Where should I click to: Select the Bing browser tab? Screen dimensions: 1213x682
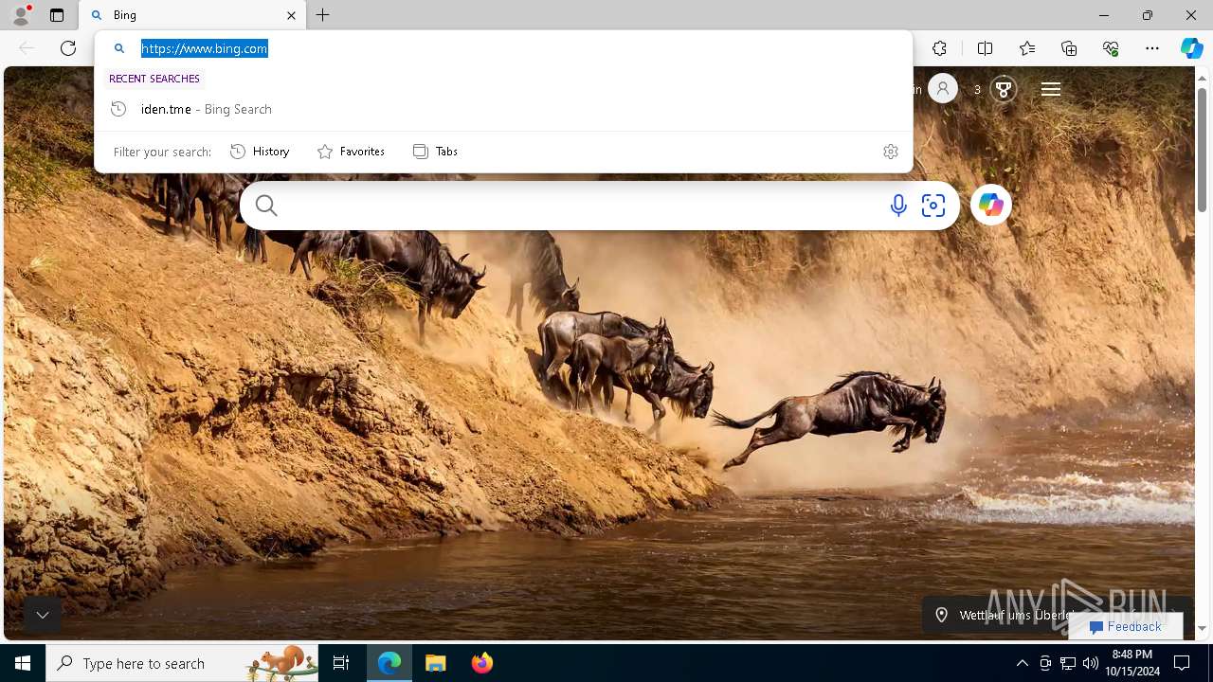coord(192,15)
